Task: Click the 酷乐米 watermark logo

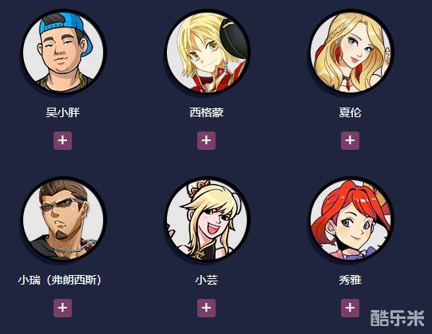Action: (398, 318)
